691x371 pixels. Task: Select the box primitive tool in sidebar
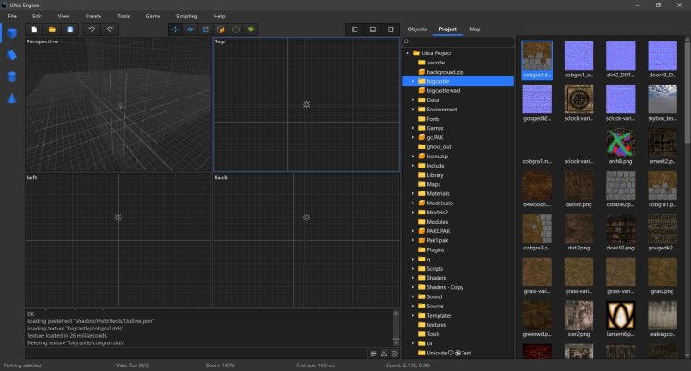(12, 34)
